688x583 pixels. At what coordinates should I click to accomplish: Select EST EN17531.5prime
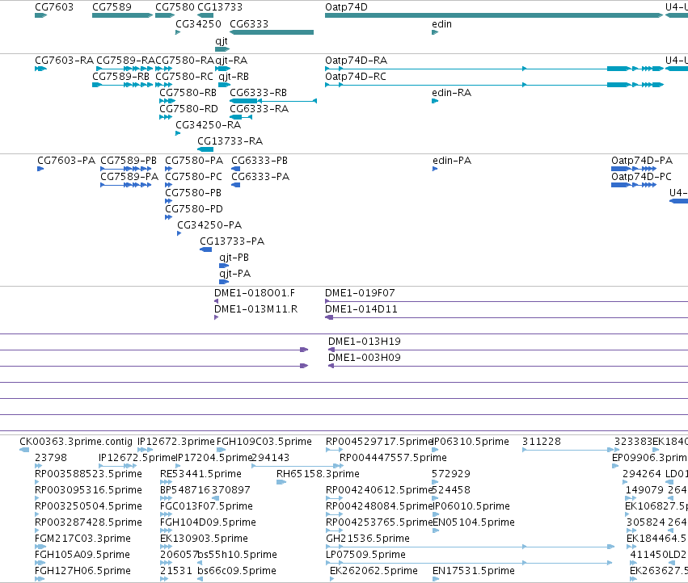[474, 571]
